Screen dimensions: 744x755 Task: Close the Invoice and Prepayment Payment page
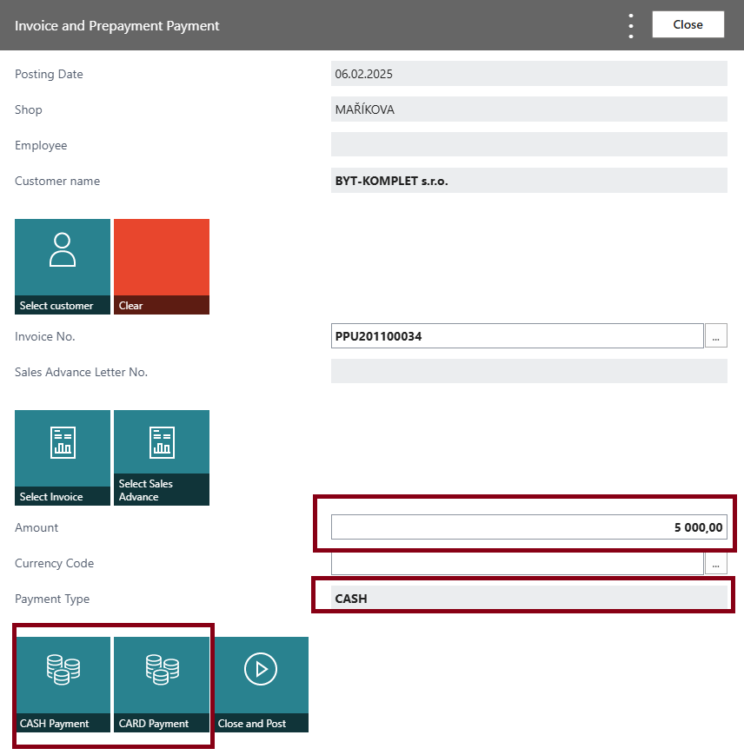[x=688, y=24]
